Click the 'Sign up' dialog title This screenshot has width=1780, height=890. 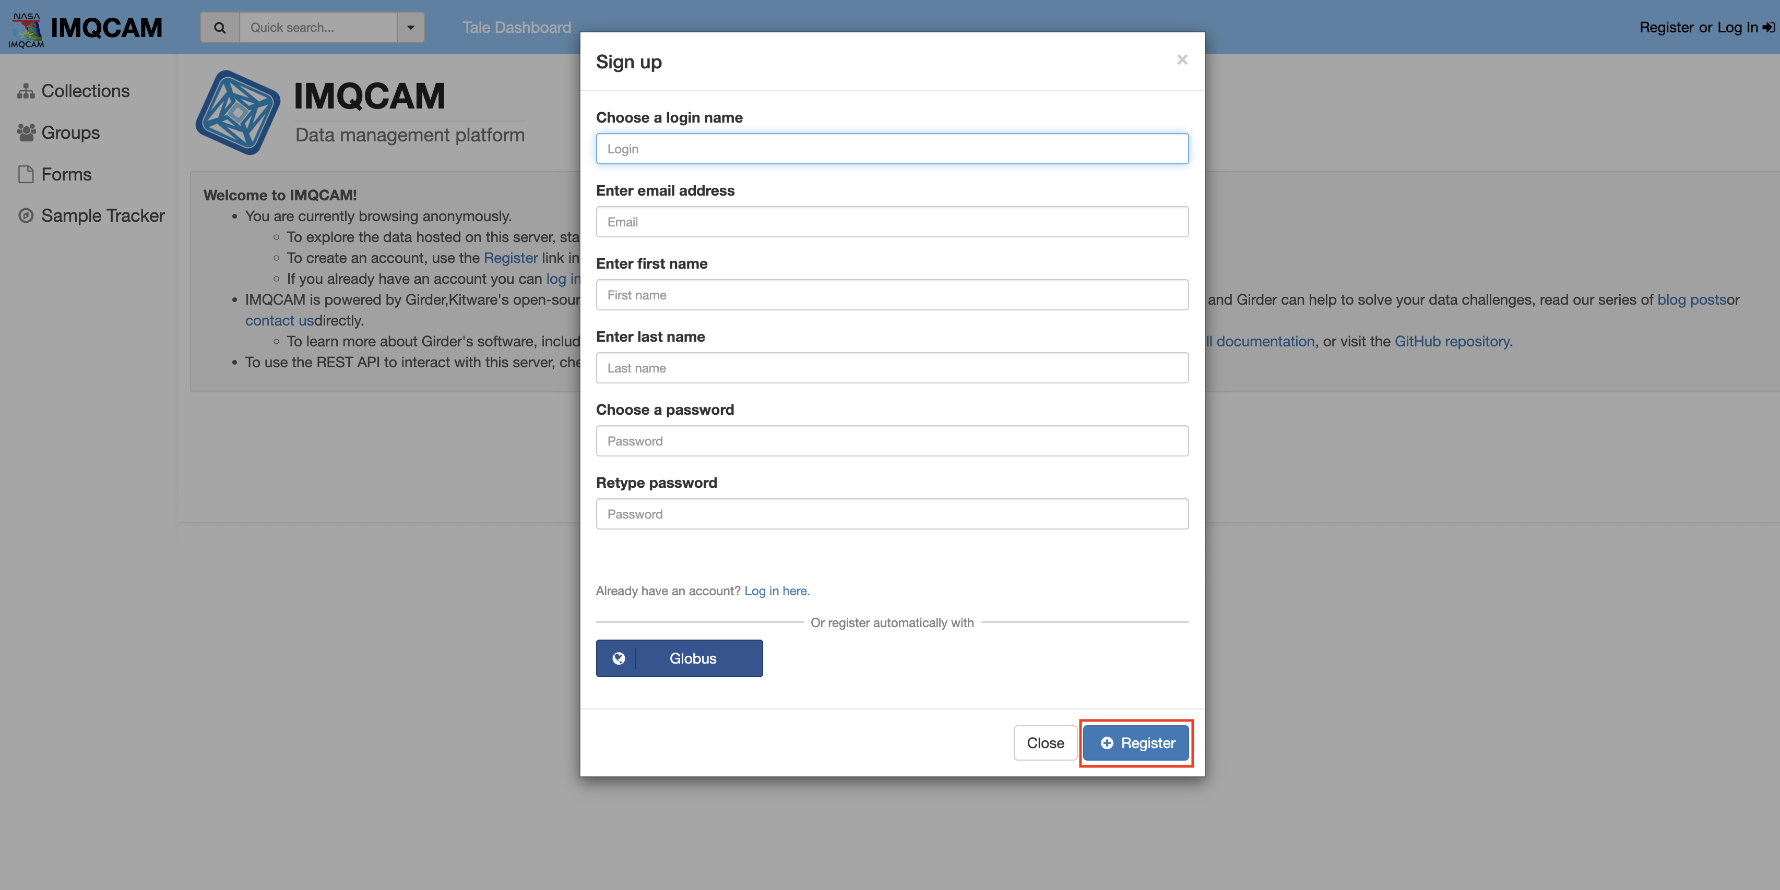(x=629, y=62)
